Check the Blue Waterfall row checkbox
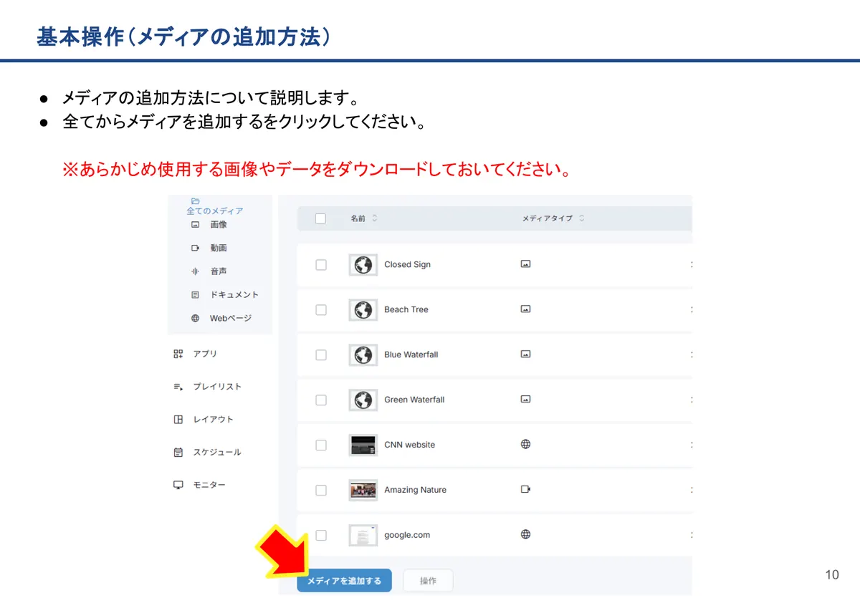 pyautogui.click(x=321, y=355)
